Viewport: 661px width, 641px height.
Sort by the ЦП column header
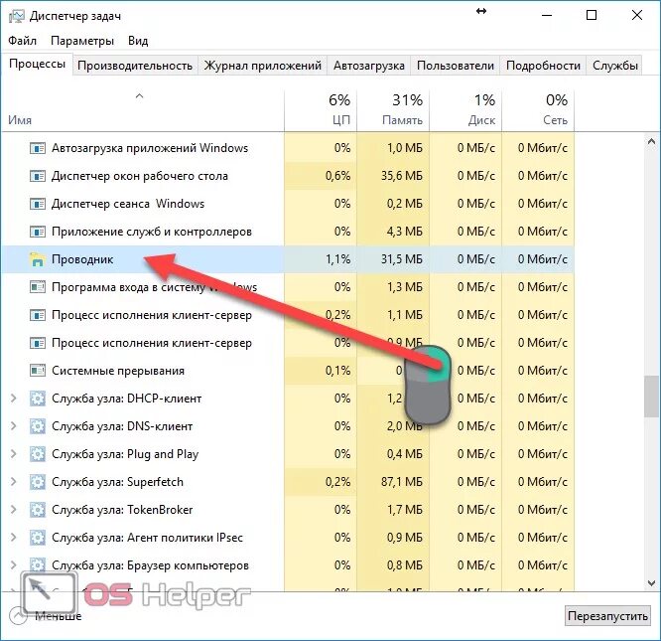[x=321, y=110]
